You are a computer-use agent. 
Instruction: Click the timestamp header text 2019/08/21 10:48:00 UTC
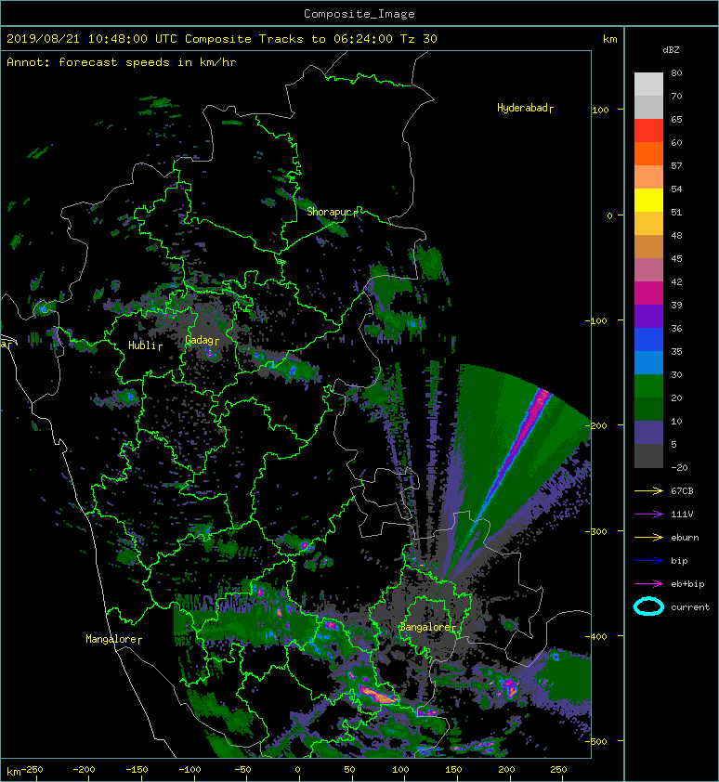92,39
